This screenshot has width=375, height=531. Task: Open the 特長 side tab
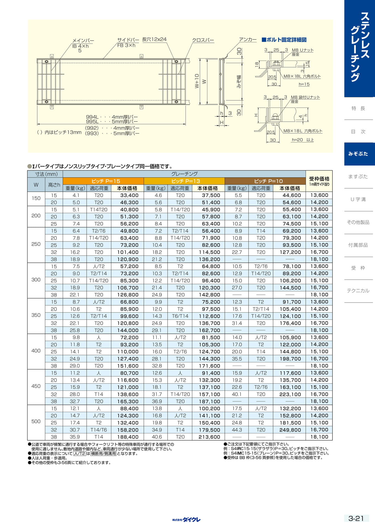click(358, 108)
